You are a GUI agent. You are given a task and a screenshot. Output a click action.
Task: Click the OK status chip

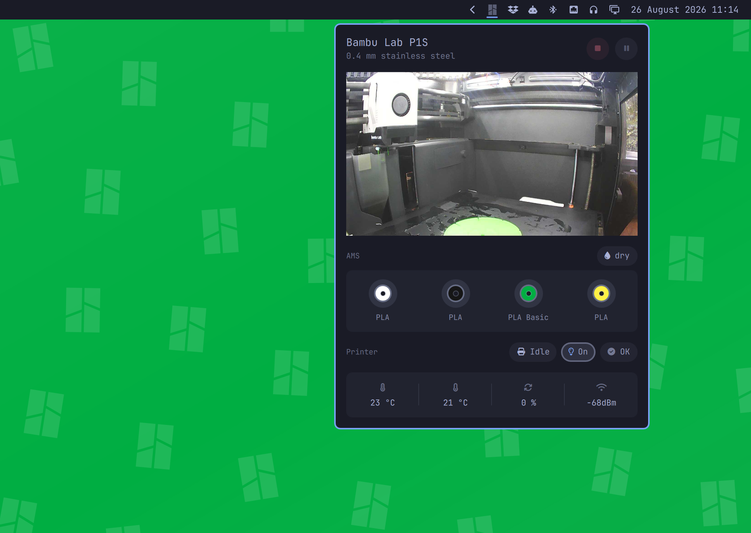[x=619, y=352]
